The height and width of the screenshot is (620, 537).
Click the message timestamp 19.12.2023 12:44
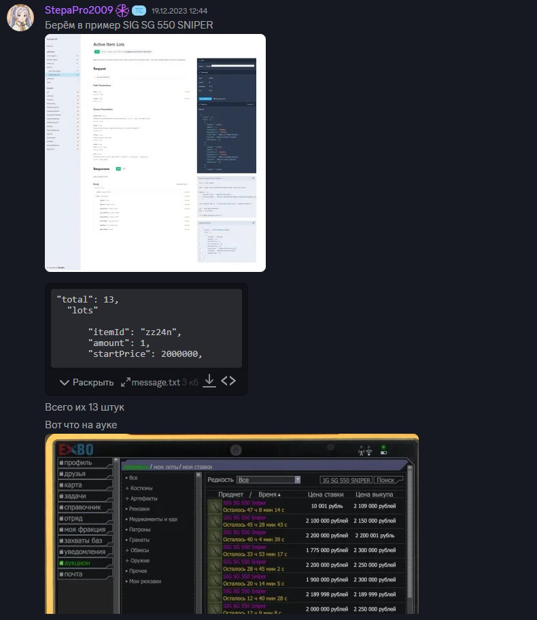(x=179, y=11)
